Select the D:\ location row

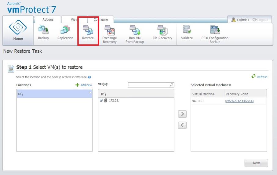[54, 94]
